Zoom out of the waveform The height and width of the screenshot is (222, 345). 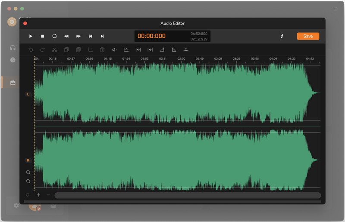28,181
